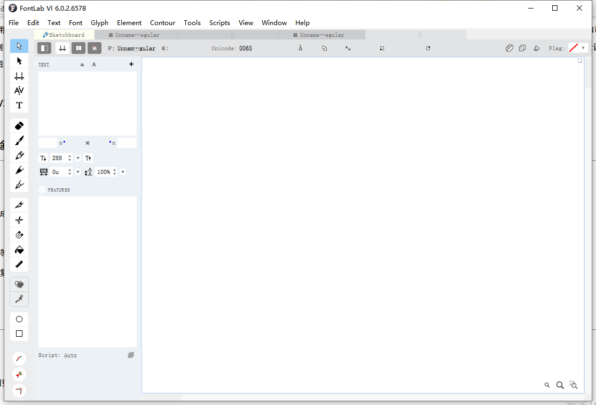Select the Rectangle shape tool

[19, 333]
